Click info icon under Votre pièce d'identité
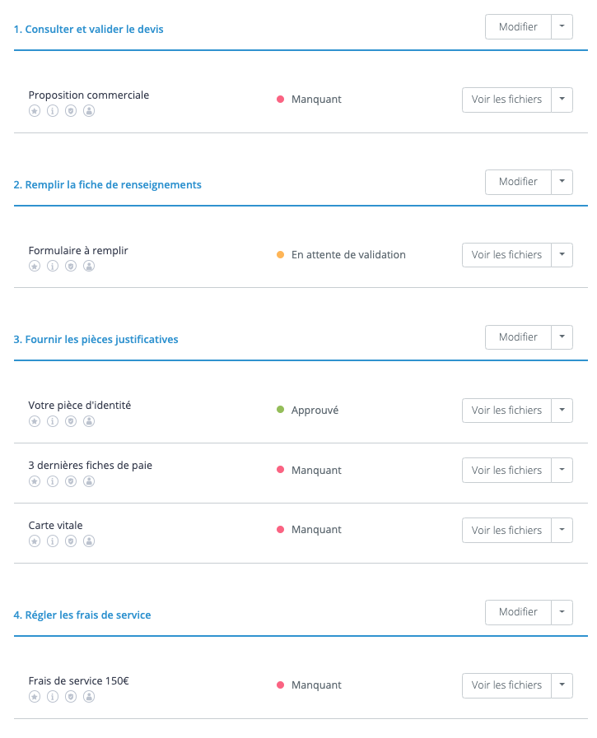Image resolution: width=597 pixels, height=738 pixels. (x=53, y=421)
